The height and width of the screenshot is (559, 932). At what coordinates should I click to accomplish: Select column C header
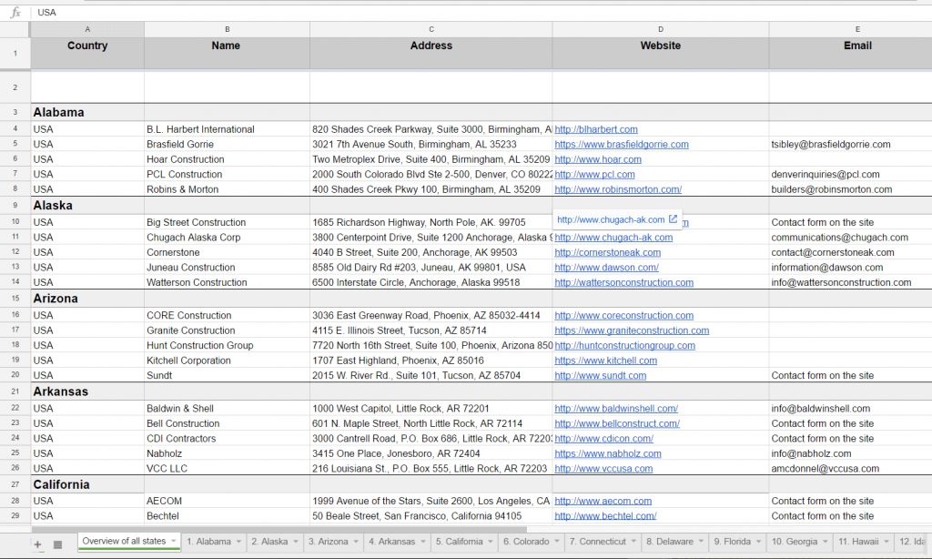coord(431,29)
